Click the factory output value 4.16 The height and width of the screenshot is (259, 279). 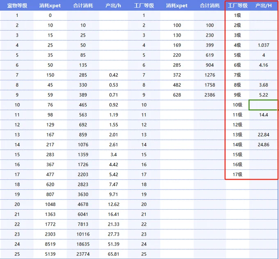(x=263, y=65)
